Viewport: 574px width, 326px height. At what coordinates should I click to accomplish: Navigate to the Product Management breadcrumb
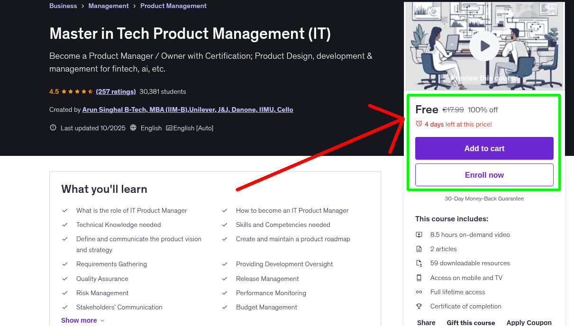pyautogui.click(x=173, y=6)
